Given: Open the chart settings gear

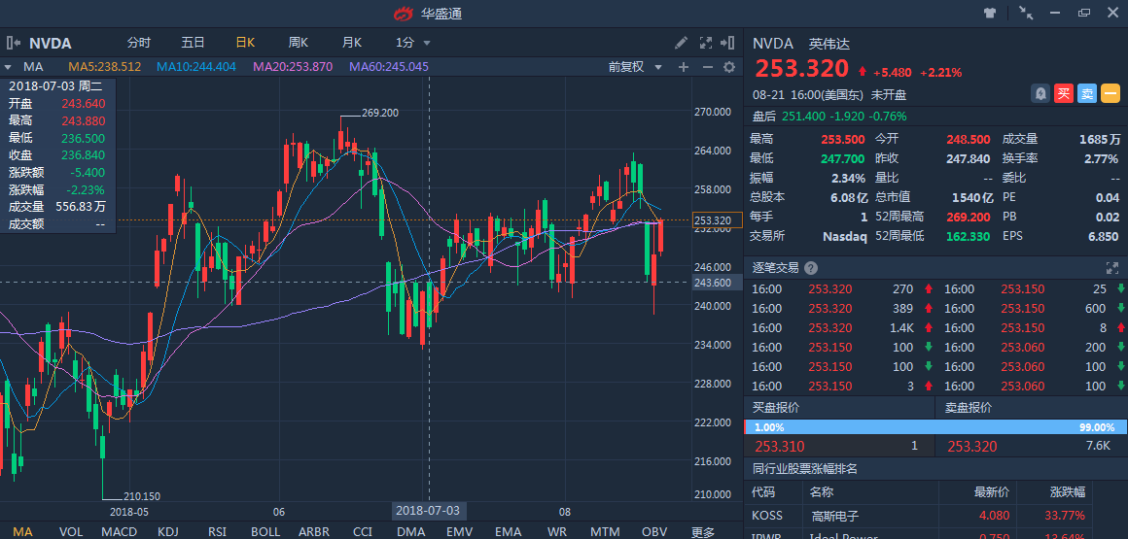Looking at the screenshot, I should tap(729, 67).
